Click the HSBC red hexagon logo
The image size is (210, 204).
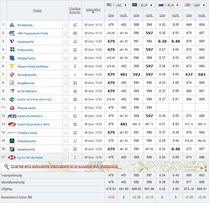point(12,157)
